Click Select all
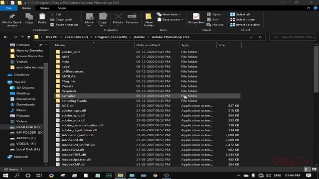This screenshot has height=179, width=319. coord(240,14)
